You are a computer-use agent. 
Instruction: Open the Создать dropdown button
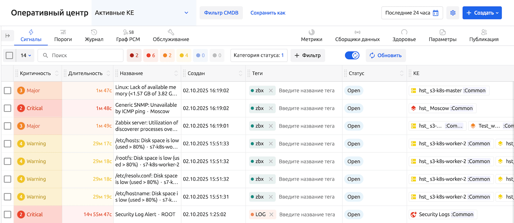[x=482, y=13]
